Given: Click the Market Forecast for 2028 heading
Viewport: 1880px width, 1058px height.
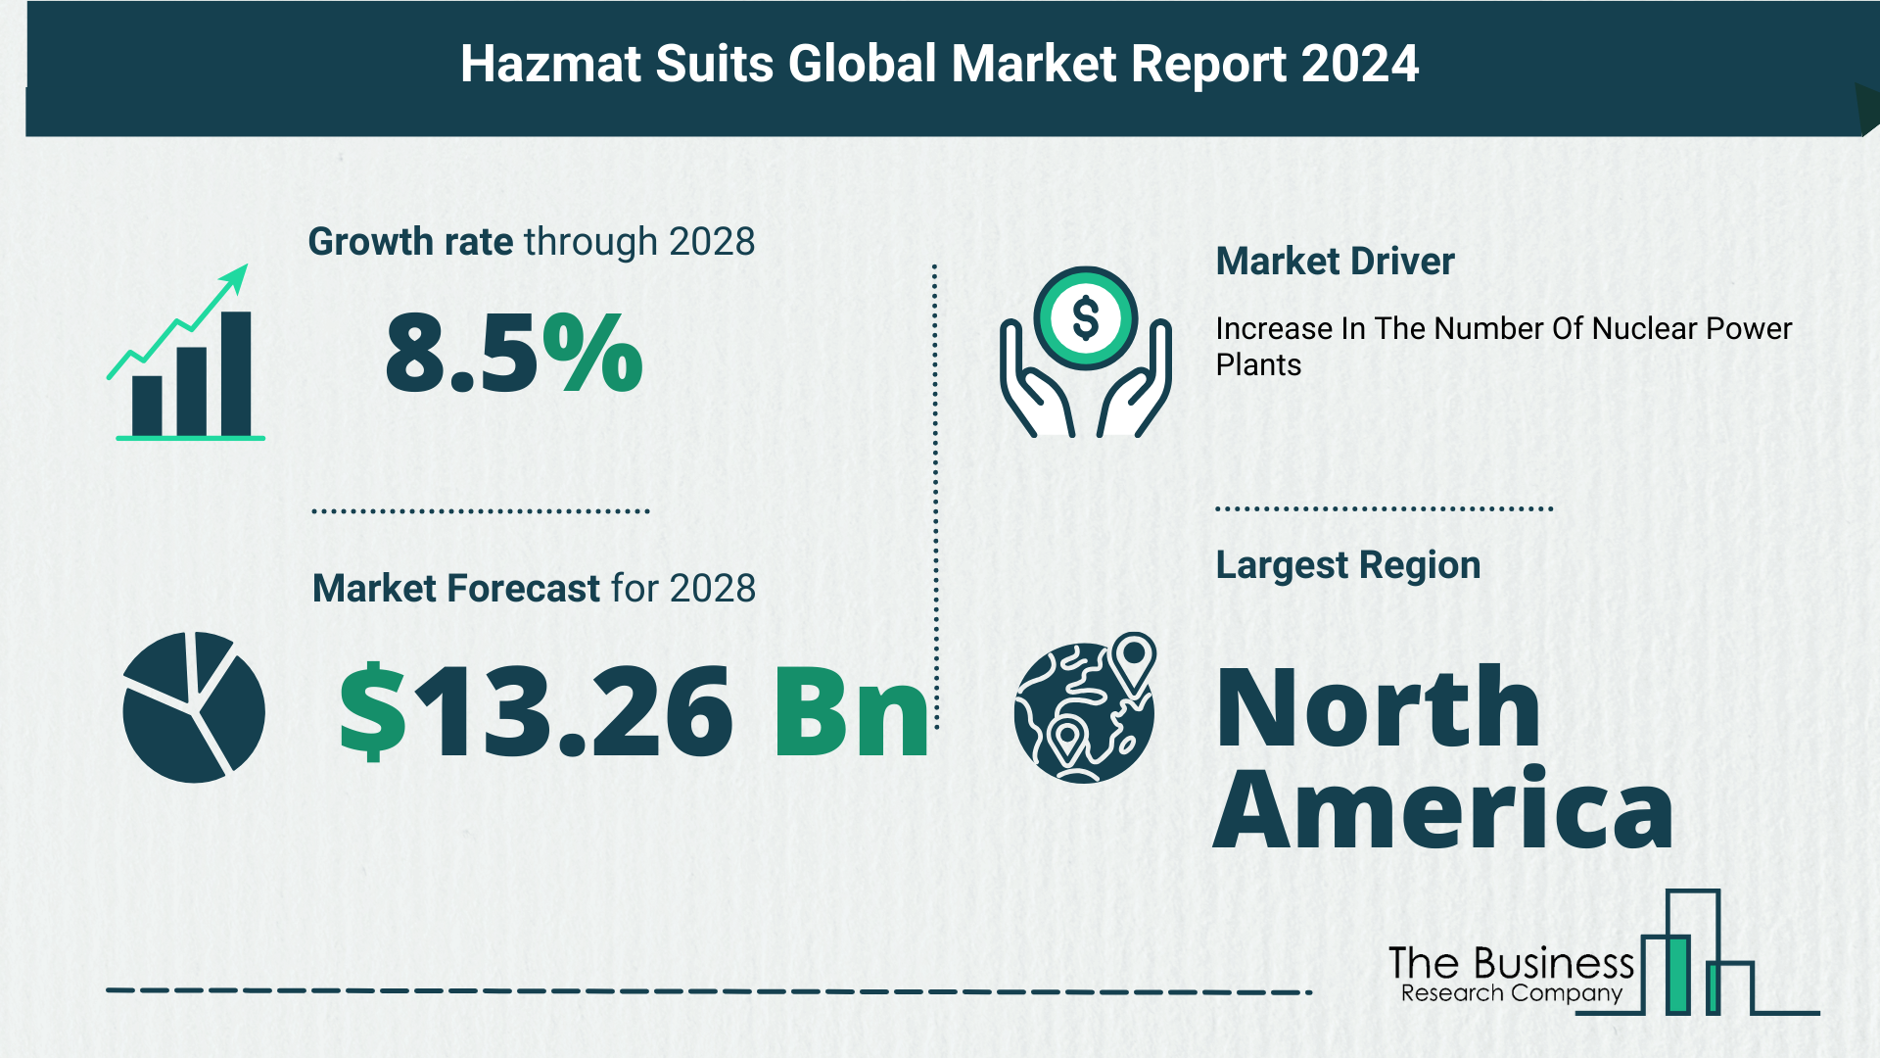Looking at the screenshot, I should click(534, 589).
